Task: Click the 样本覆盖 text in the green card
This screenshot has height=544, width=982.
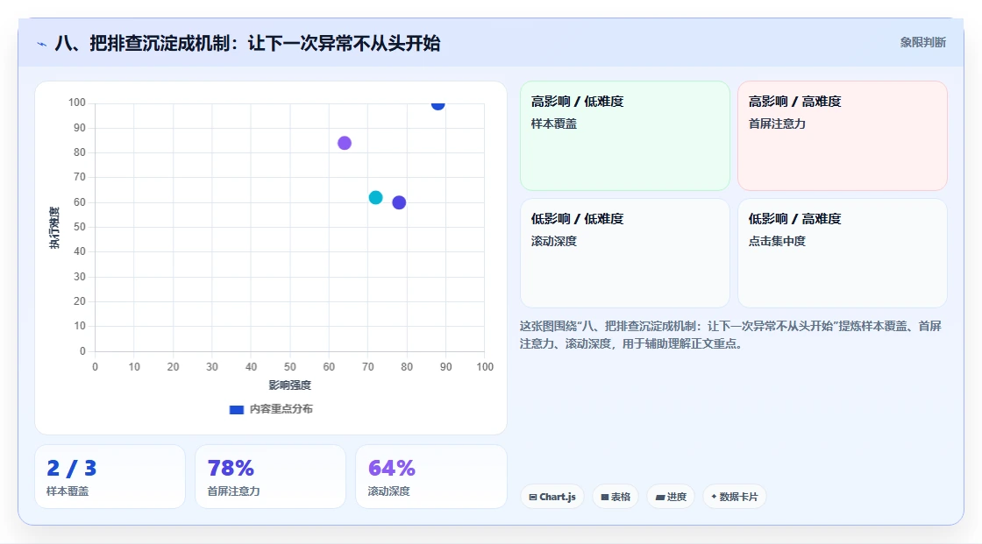Action: pyautogui.click(x=553, y=124)
